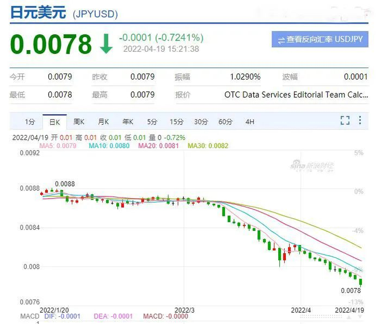Open the 4H chart tab
Image resolution: width=381 pixels, height=324 pixels.
coord(250,122)
